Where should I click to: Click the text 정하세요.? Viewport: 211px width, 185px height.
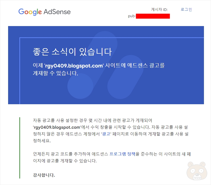(42, 141)
